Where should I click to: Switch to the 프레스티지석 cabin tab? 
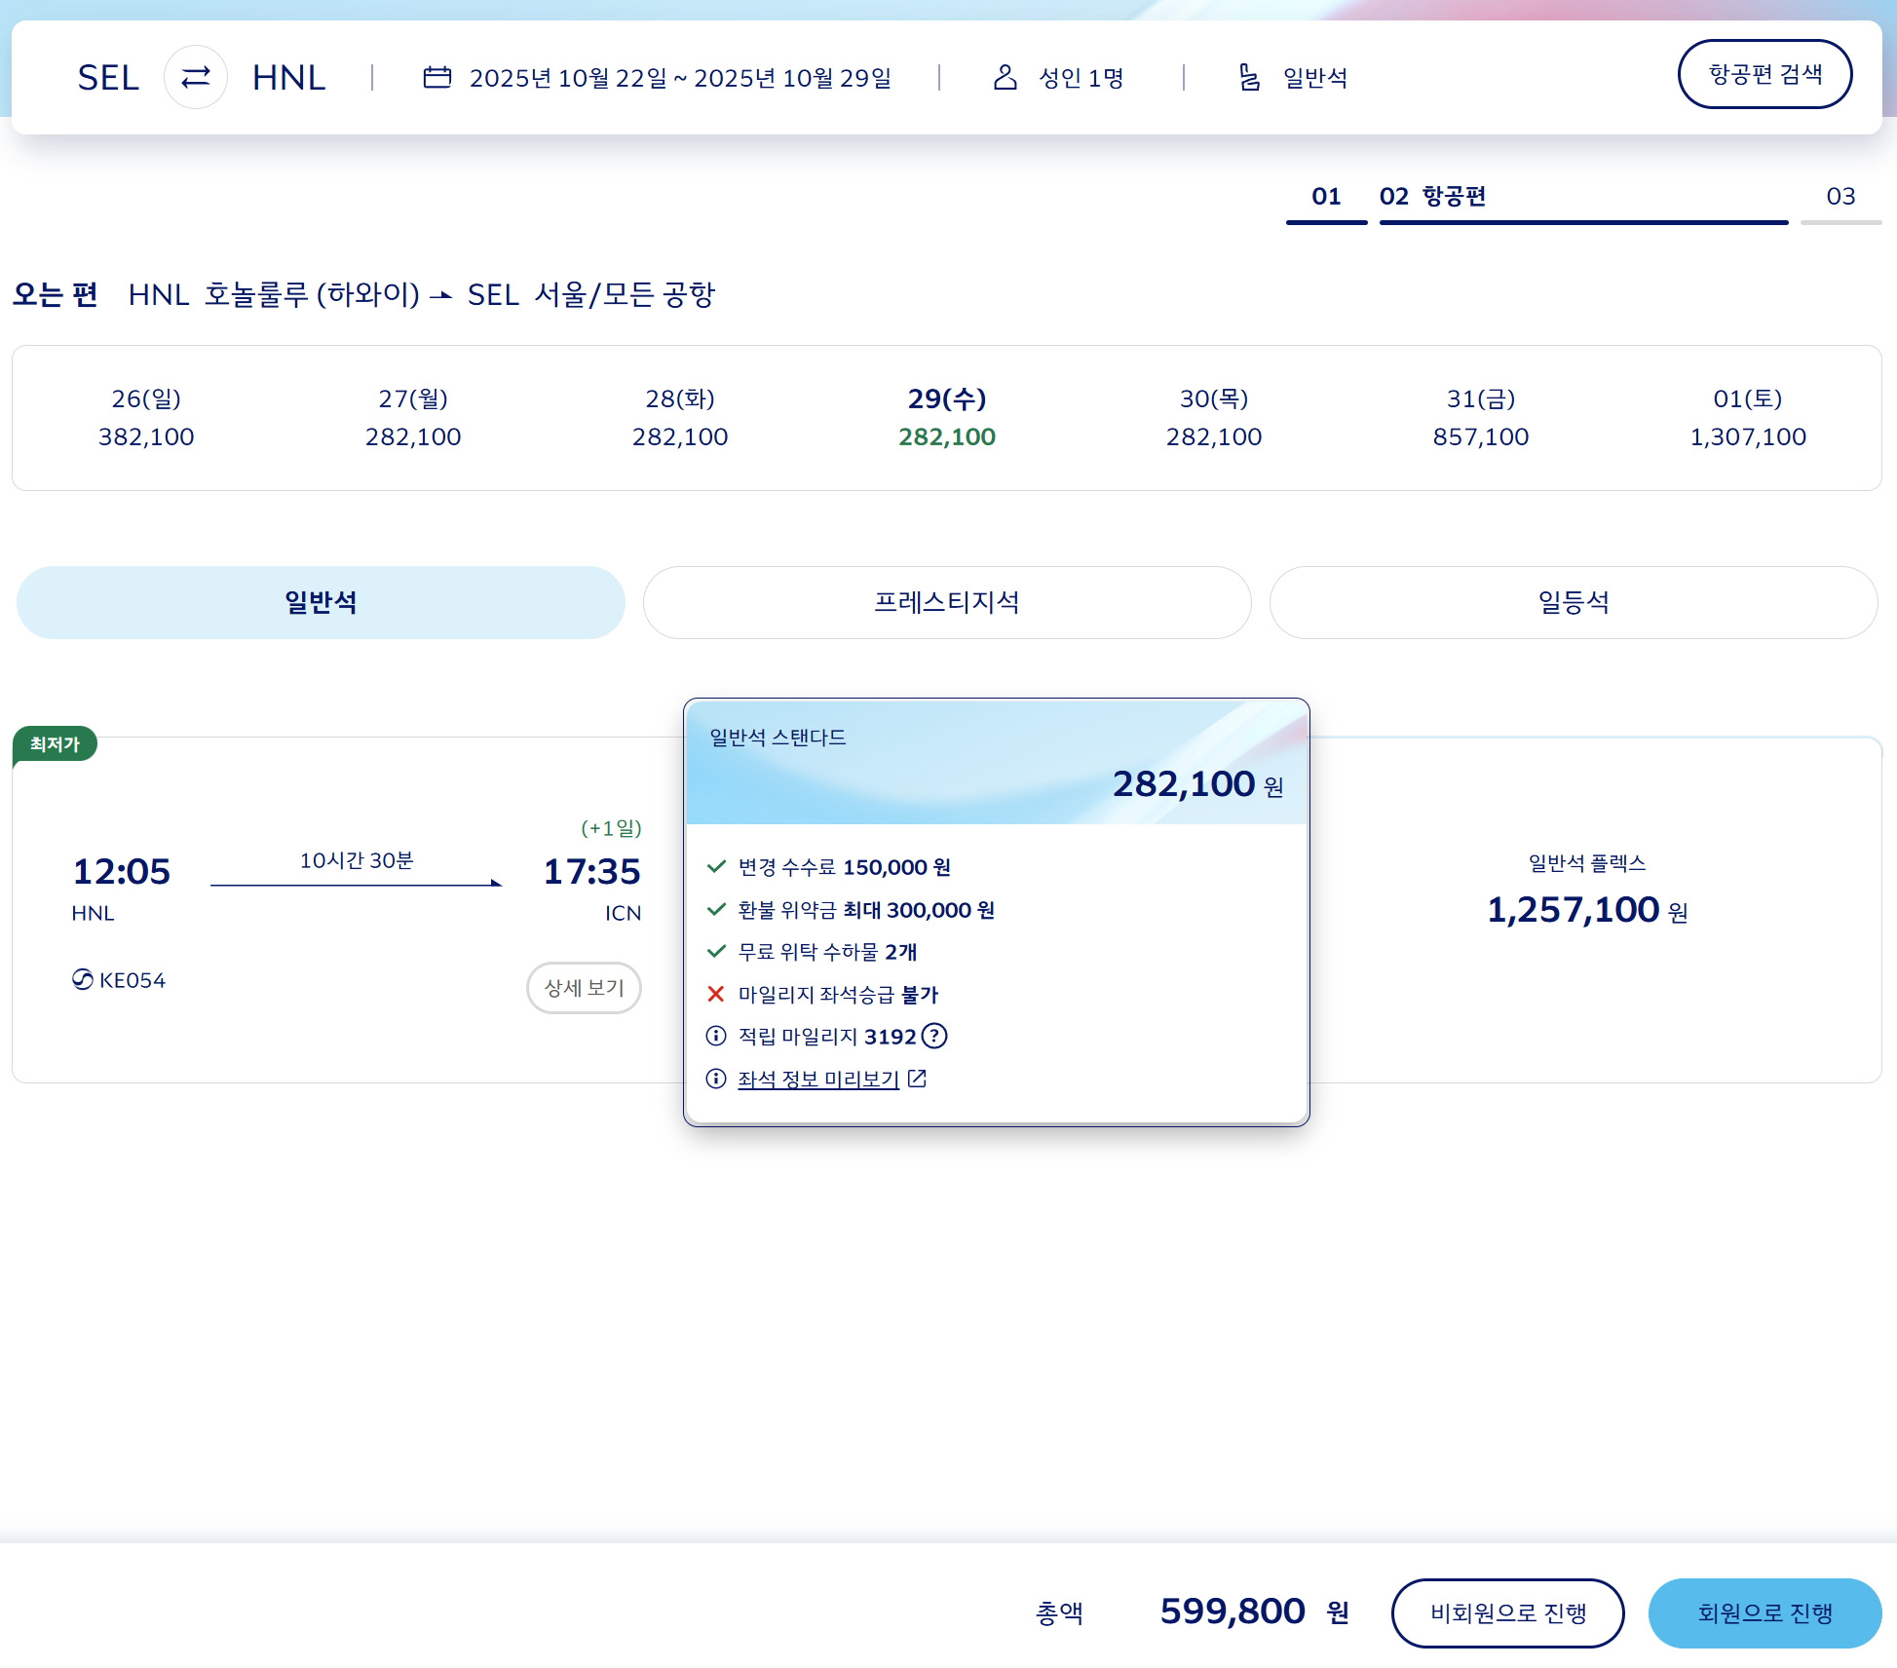(x=946, y=602)
